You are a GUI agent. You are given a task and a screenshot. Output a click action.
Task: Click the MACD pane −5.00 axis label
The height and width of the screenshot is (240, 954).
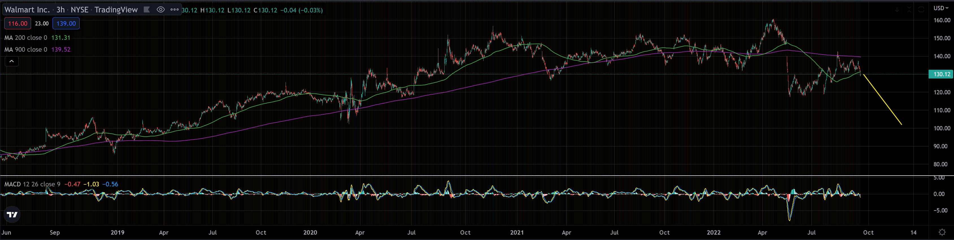(x=941, y=210)
